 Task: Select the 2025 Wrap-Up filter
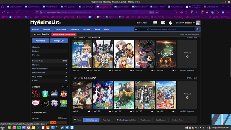[91, 120]
